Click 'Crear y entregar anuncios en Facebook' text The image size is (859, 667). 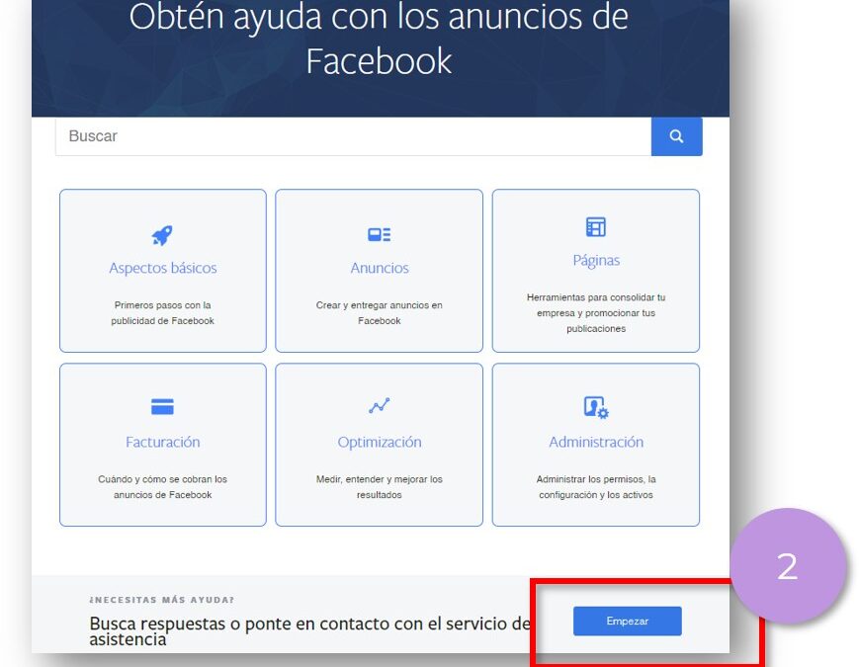click(380, 312)
